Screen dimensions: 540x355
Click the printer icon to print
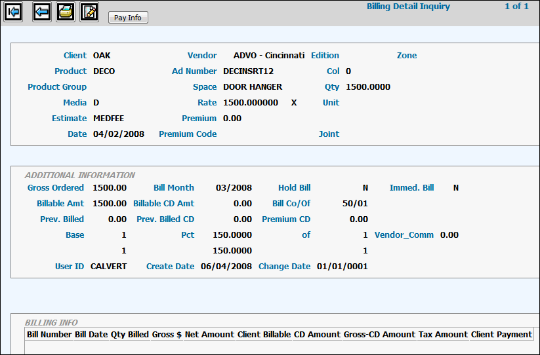(x=66, y=12)
